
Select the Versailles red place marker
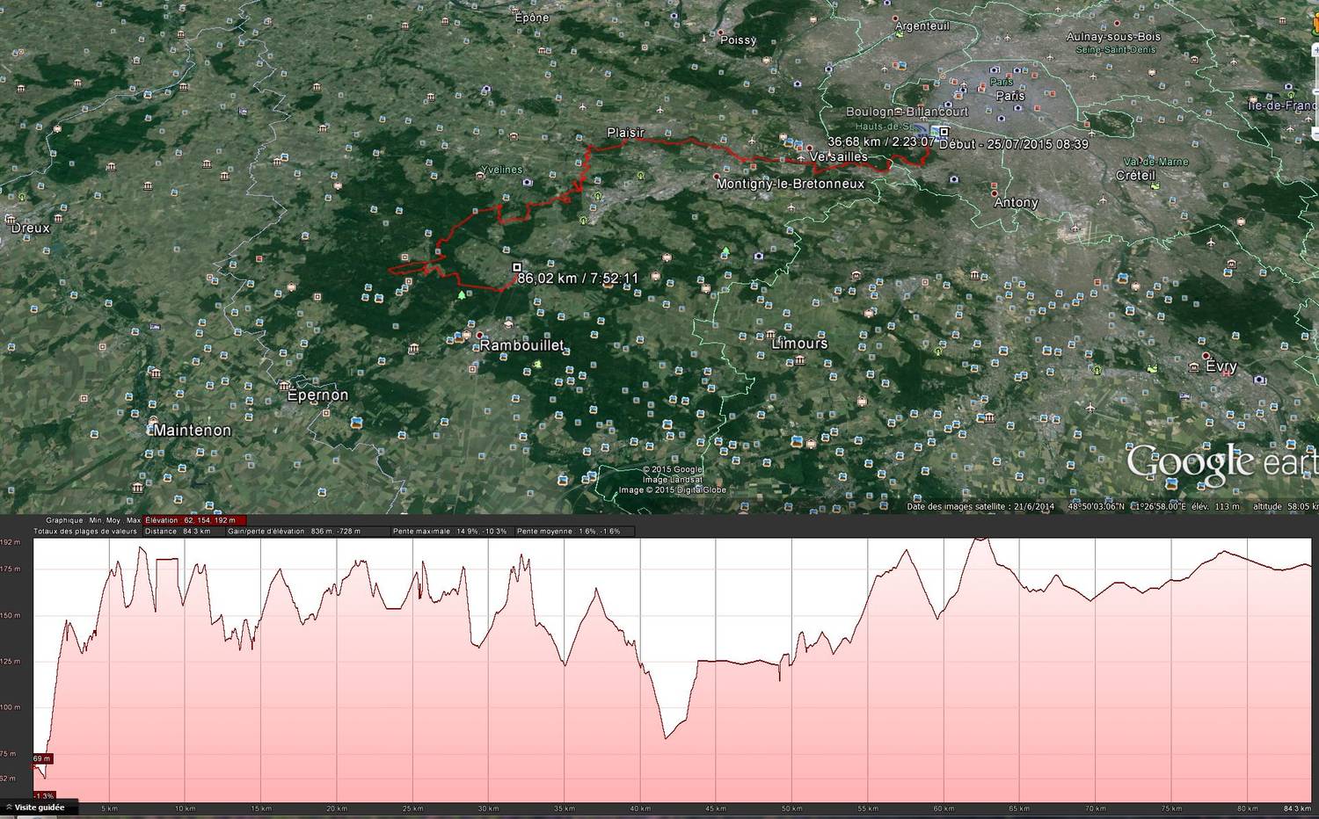[809, 149]
